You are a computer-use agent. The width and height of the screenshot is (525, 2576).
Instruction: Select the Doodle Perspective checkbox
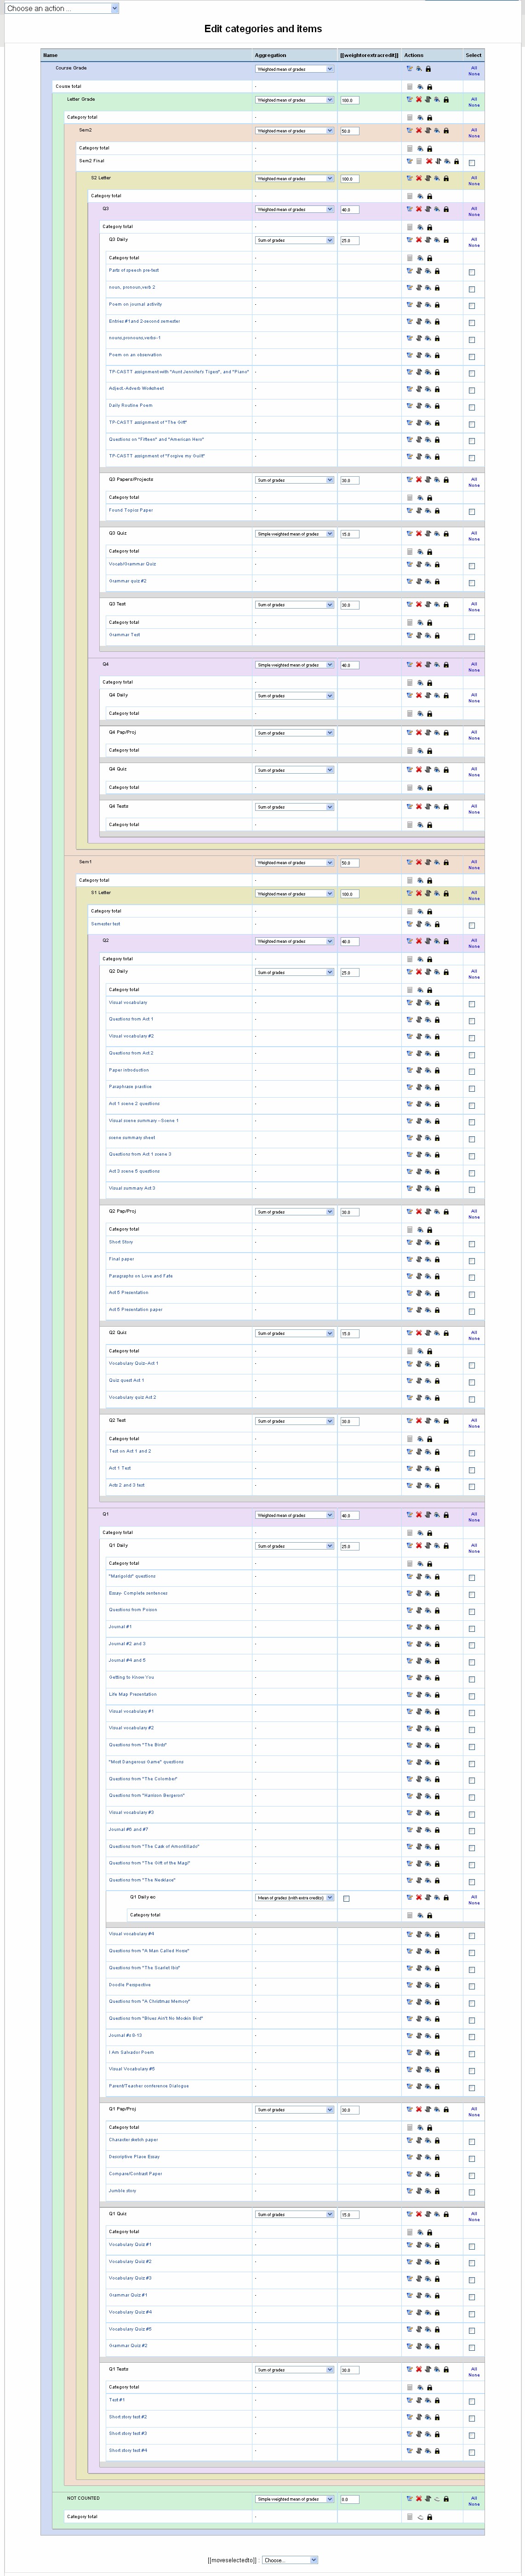click(x=472, y=1986)
